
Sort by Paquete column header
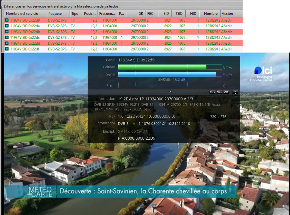pyautogui.click(x=58, y=13)
